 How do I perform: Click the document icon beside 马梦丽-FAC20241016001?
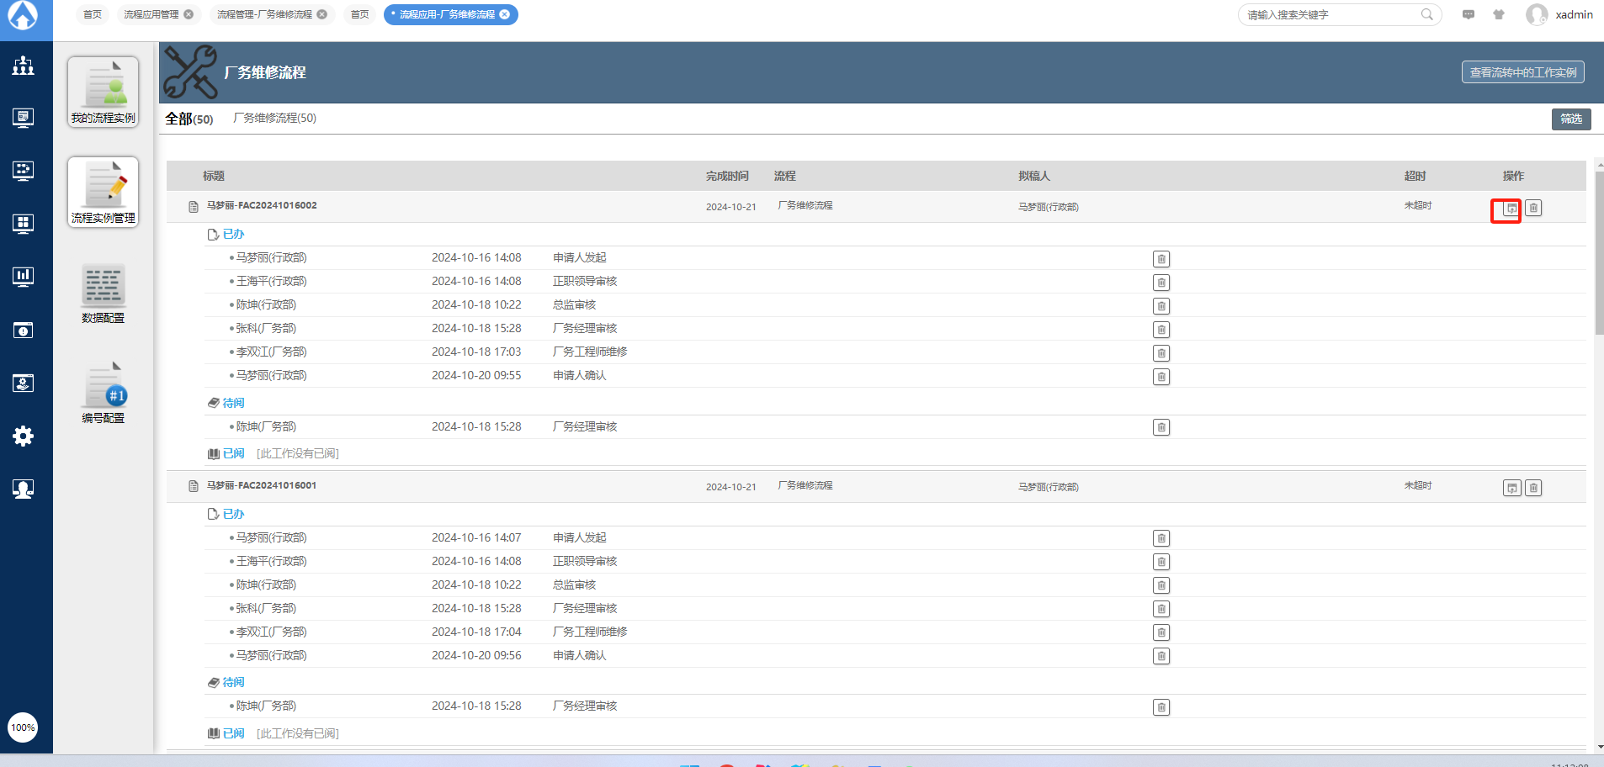pos(194,486)
